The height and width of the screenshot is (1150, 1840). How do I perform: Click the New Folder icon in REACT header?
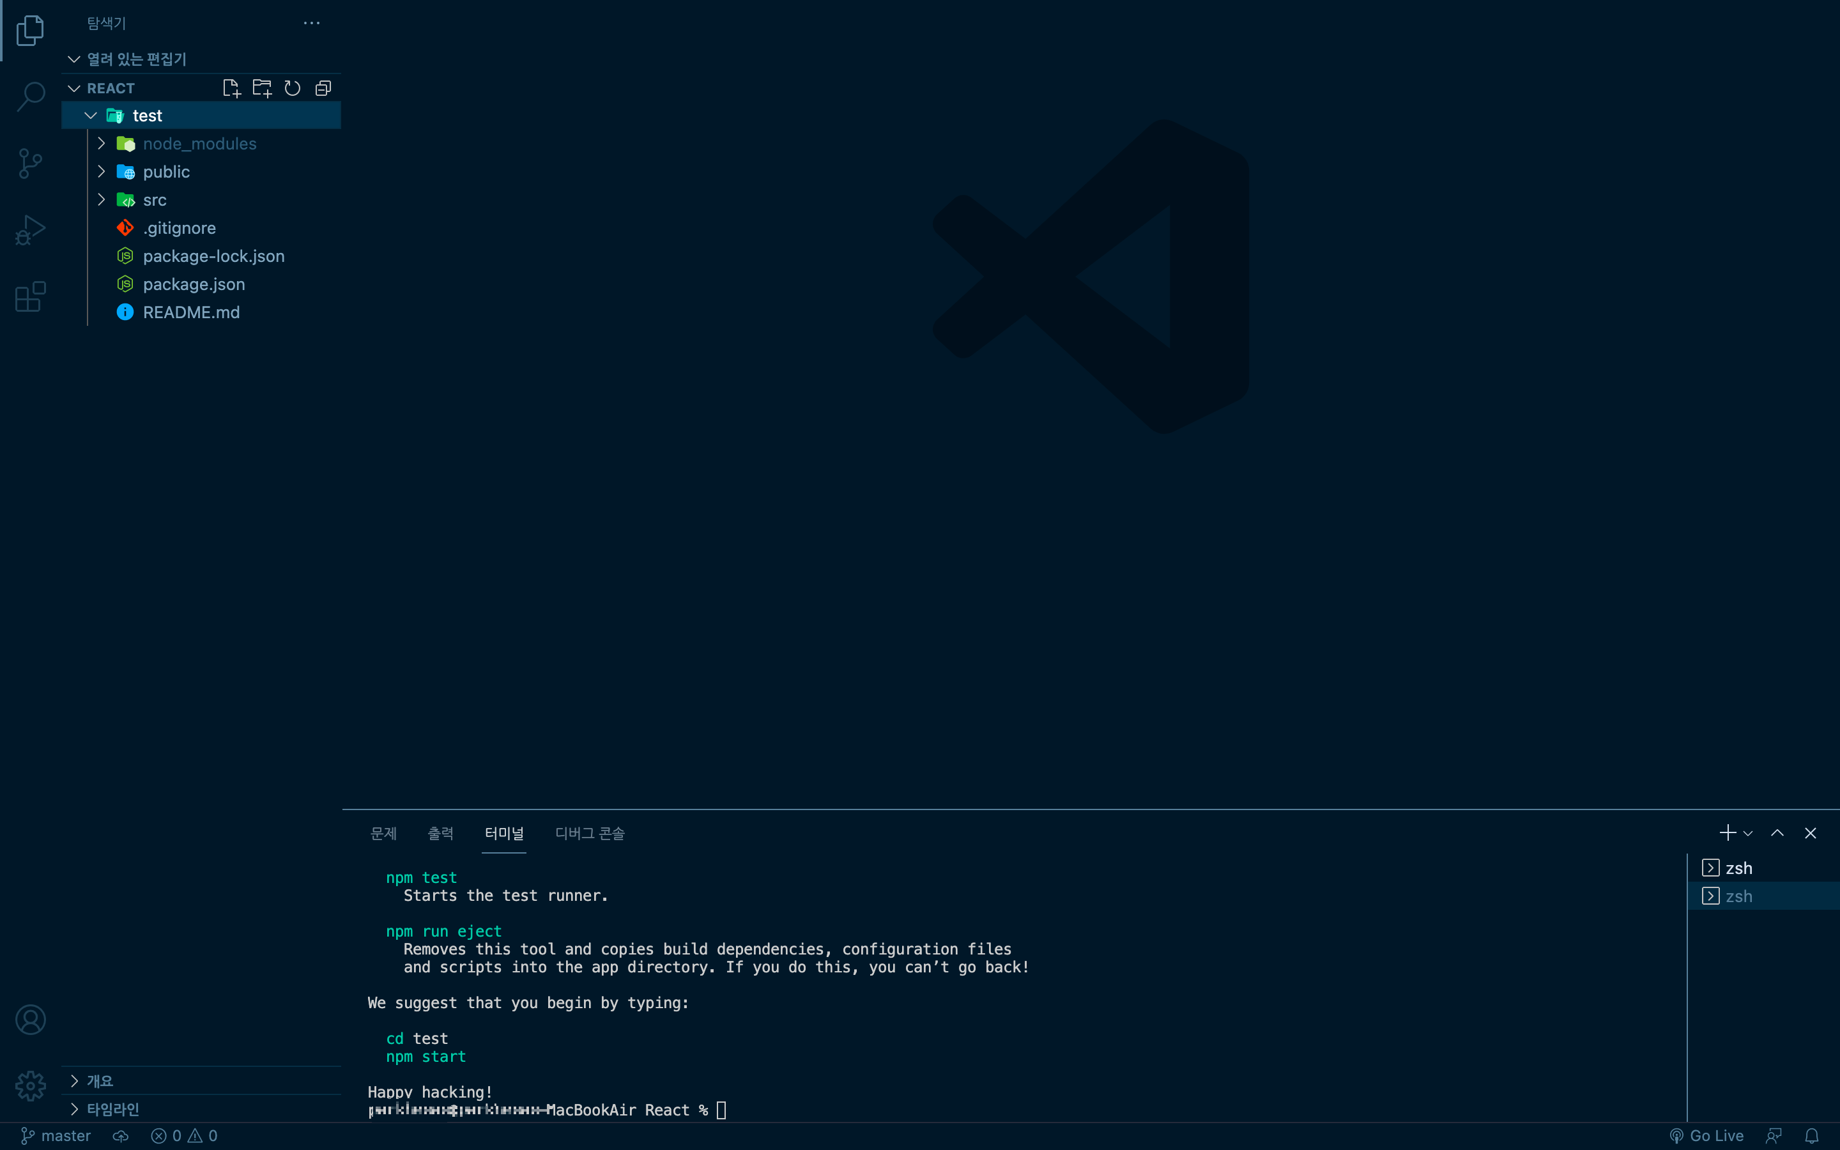263,88
